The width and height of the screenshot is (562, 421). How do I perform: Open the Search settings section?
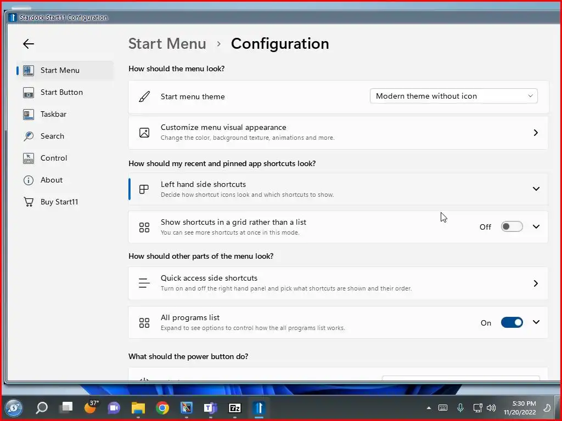click(x=65, y=136)
